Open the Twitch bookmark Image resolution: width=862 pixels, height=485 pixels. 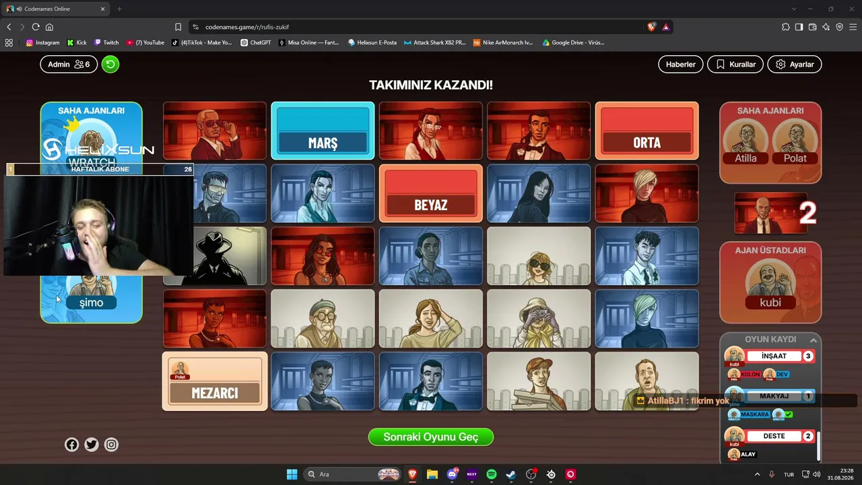click(x=106, y=42)
